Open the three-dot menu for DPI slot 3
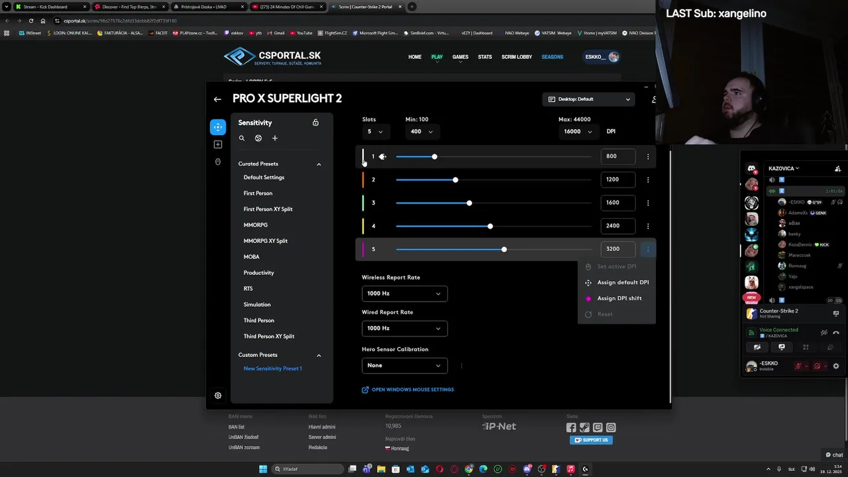 648,203
